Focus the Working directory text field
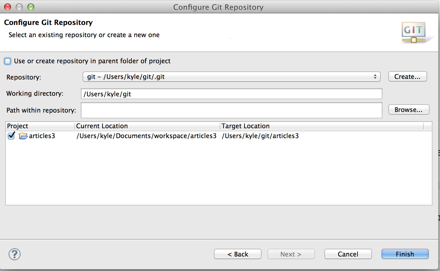The height and width of the screenshot is (271, 440). point(231,94)
